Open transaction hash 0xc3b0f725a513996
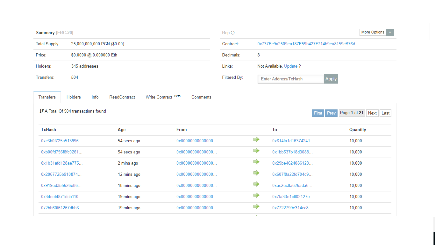 click(62, 141)
